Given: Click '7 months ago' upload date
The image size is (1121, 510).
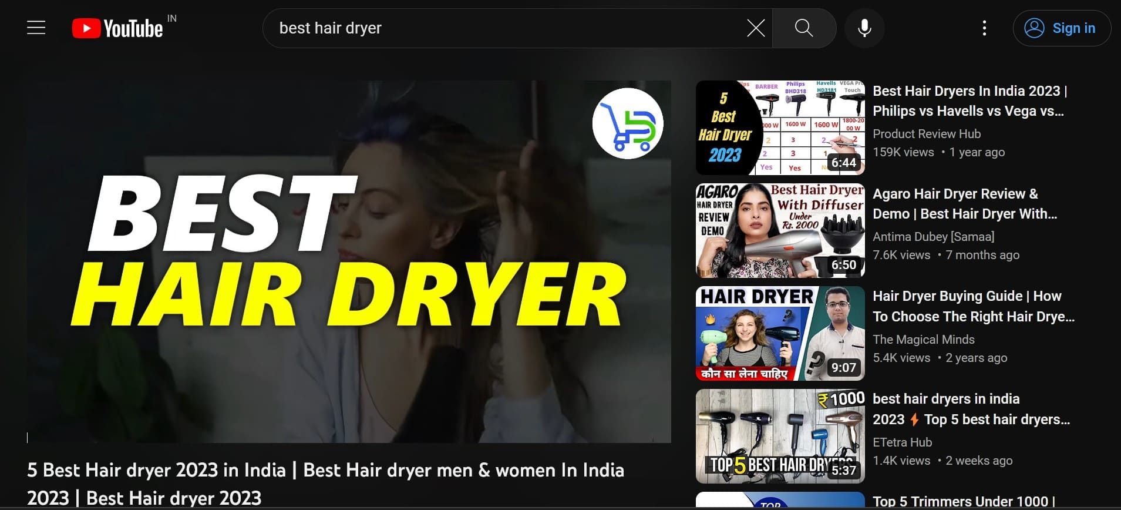Looking at the screenshot, I should click(982, 254).
